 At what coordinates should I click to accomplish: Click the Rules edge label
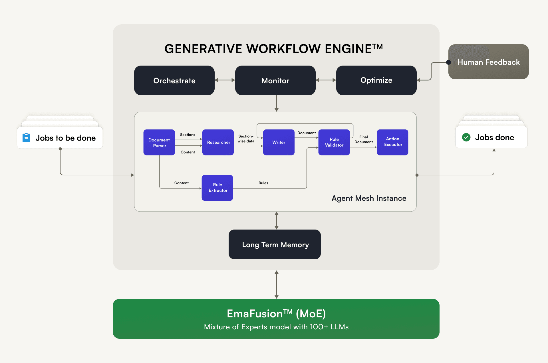coord(263,183)
